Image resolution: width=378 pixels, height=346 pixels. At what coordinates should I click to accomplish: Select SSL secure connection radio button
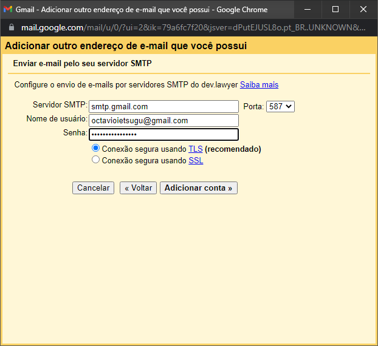(95, 160)
